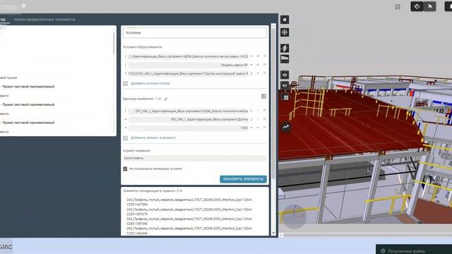Image resolution: width=452 pixels, height=254 pixels.
Task: Click the faint grid icon in top bar
Action: pyautogui.click(x=398, y=6)
